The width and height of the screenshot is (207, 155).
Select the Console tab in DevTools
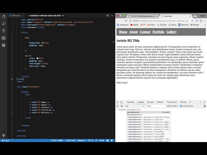[140, 102]
